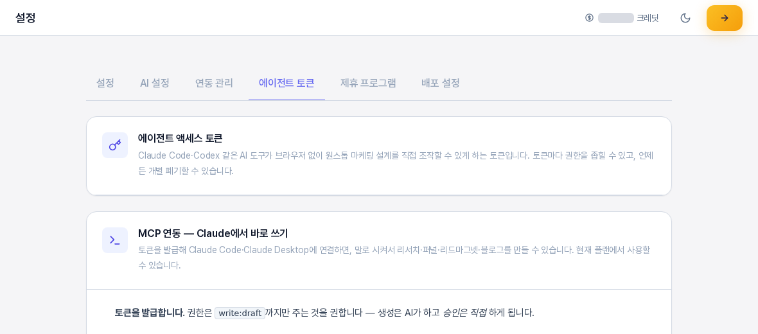The width and height of the screenshot is (758, 334).
Task: Go to the 제휴 프로그램 tab
Action: [368, 83]
